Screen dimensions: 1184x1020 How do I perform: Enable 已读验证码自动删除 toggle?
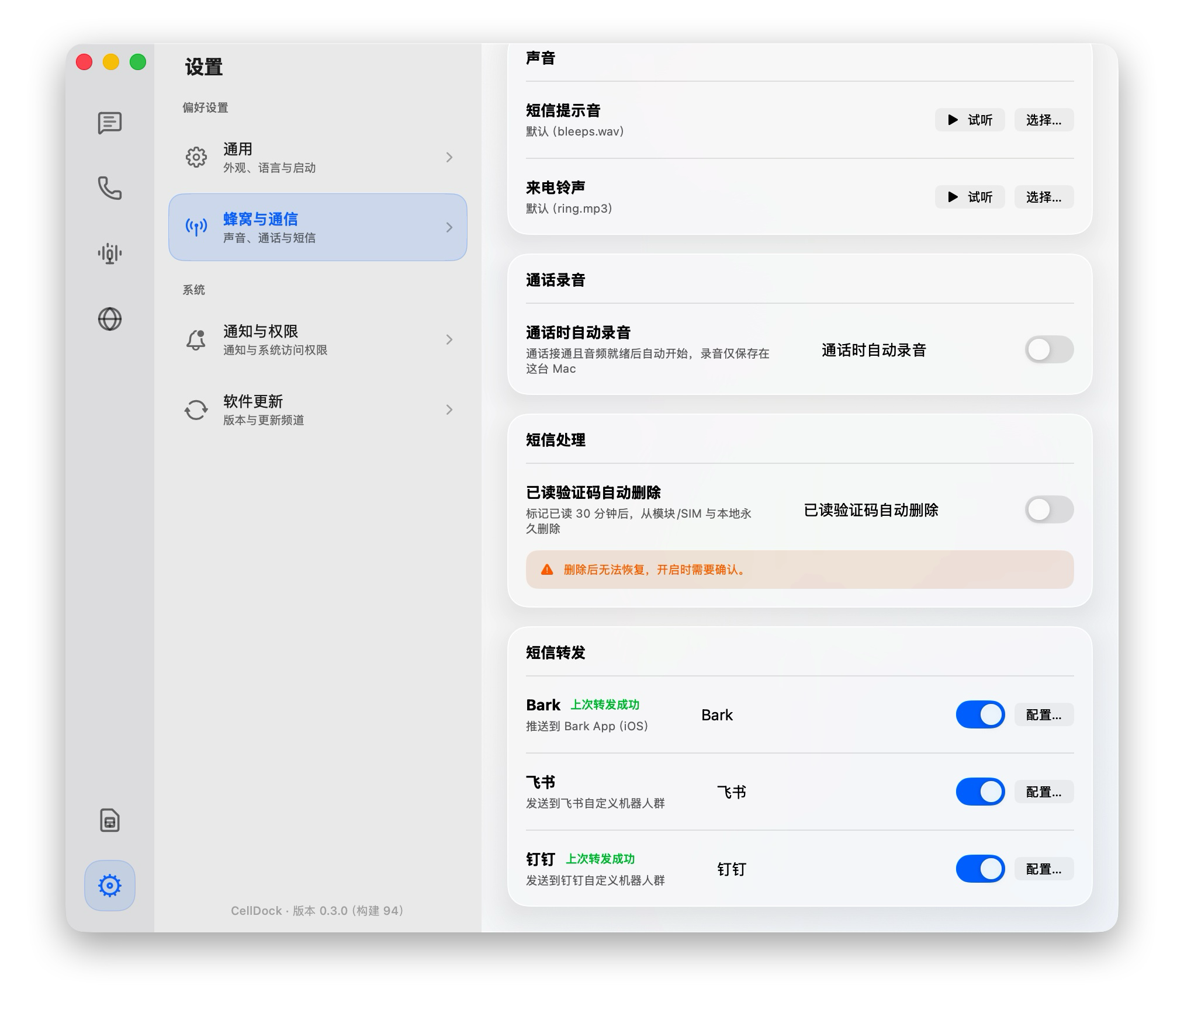click(x=1049, y=509)
